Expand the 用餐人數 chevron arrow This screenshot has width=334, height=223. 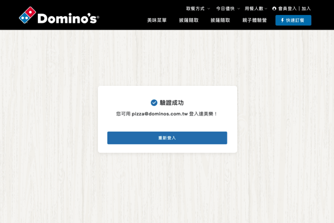(x=266, y=9)
